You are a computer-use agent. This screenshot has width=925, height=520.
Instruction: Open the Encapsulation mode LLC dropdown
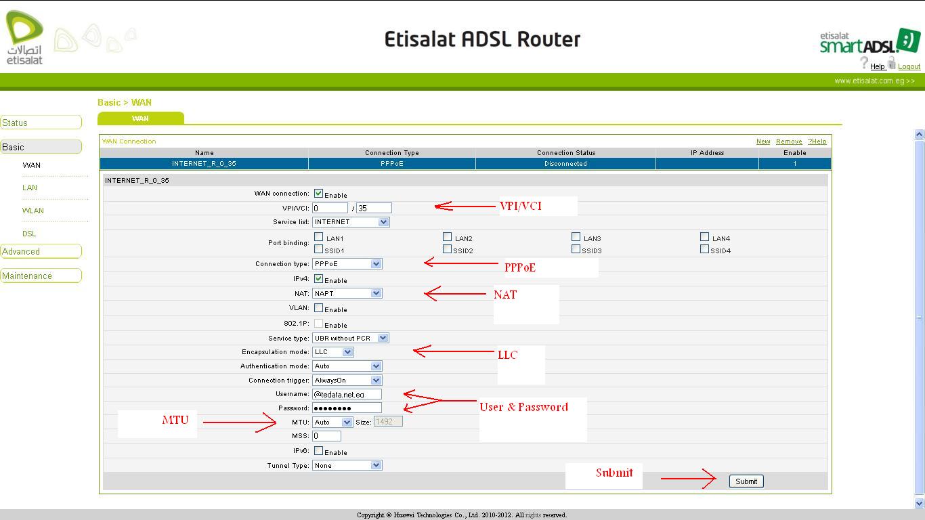pyautogui.click(x=332, y=352)
